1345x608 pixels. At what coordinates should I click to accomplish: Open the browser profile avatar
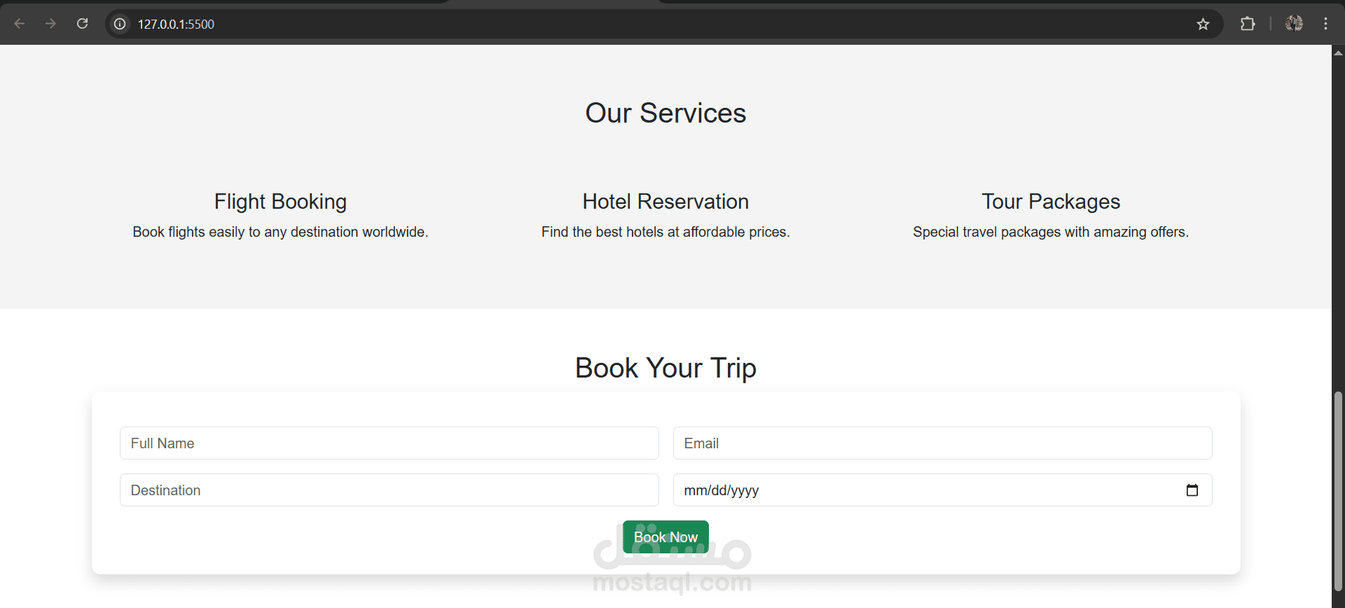pyautogui.click(x=1294, y=24)
